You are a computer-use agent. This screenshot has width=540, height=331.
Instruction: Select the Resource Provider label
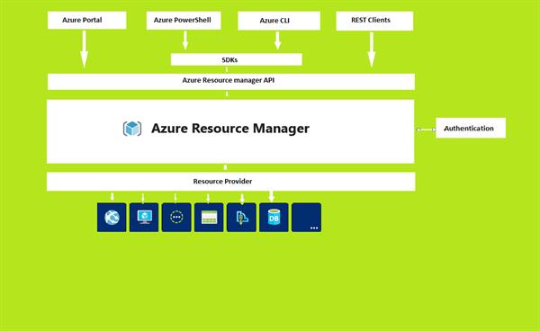222,182
